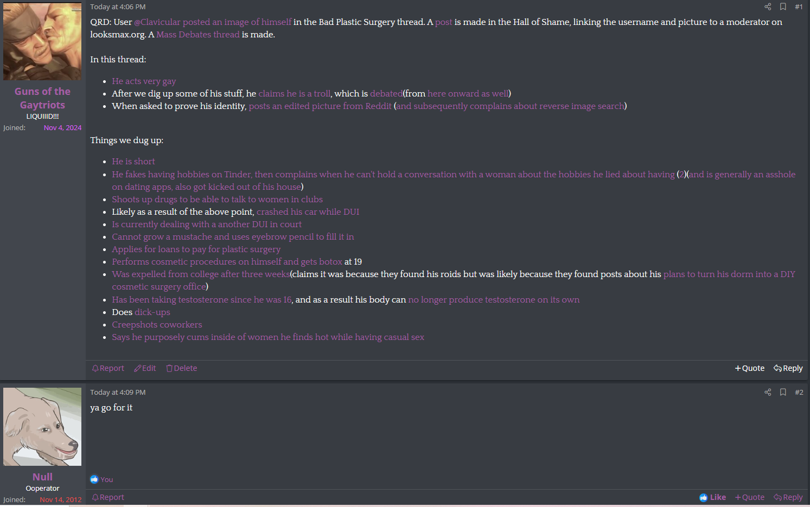Screen dimensions: 810x507
Task: Open the Null username profile link
Action: (42, 477)
